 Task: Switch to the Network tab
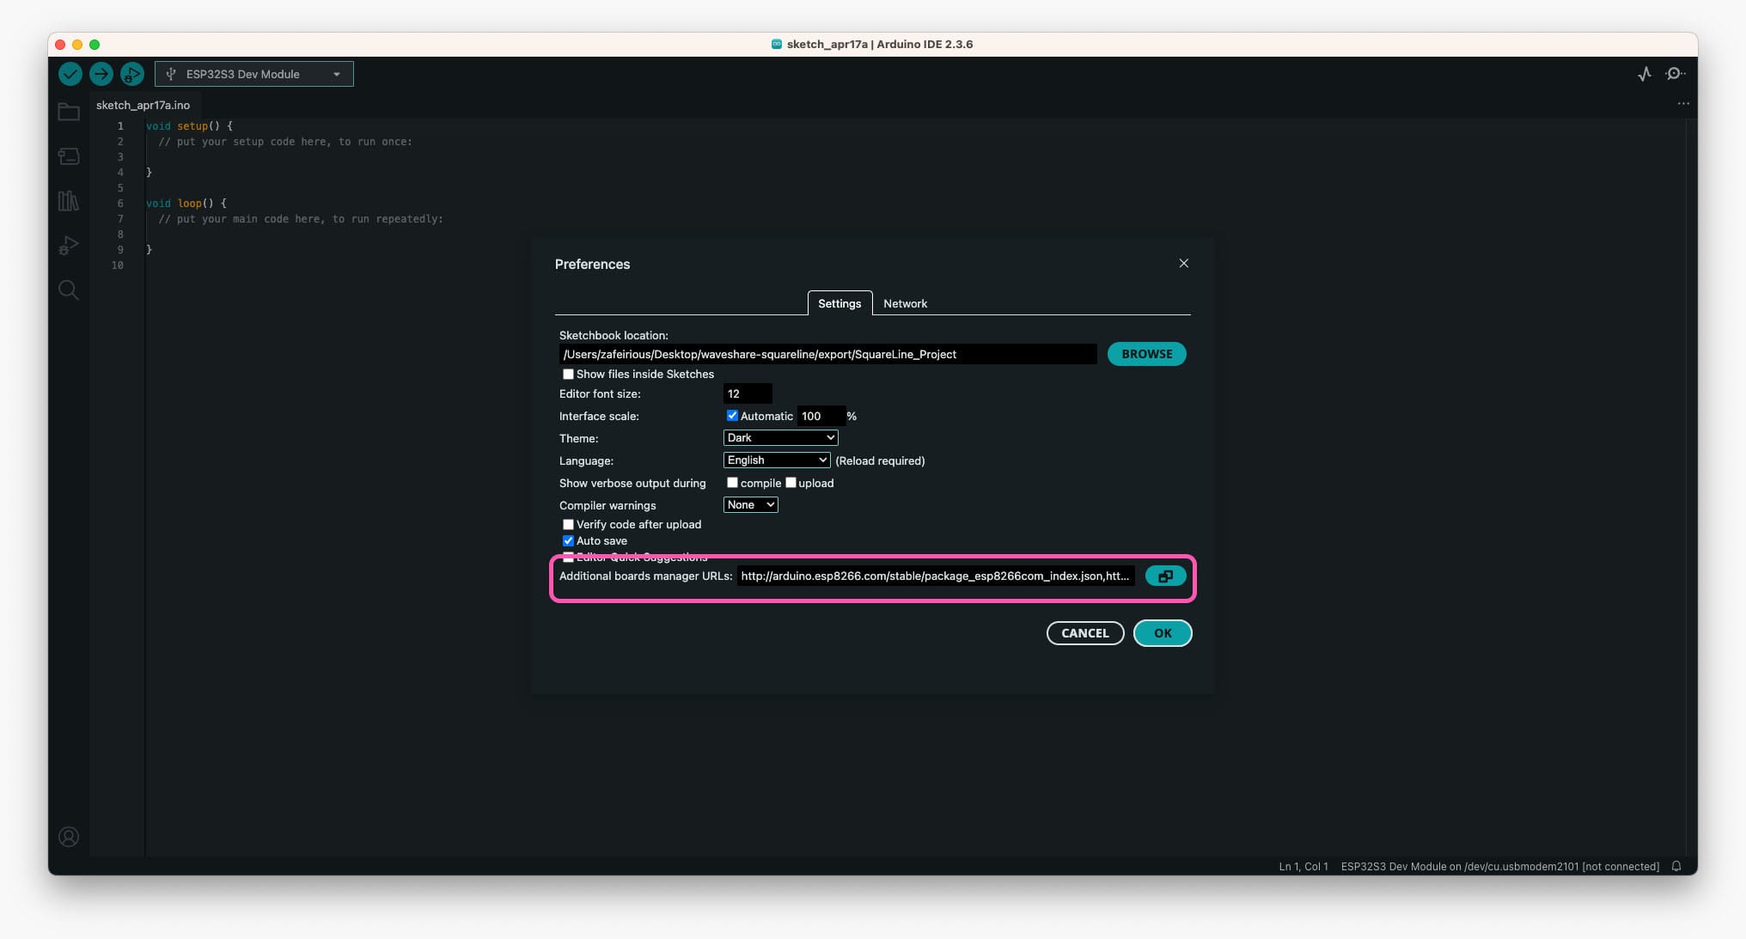pos(905,303)
